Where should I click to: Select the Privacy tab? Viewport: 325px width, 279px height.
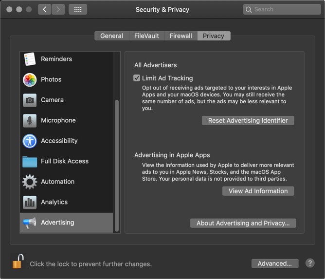tap(214, 36)
